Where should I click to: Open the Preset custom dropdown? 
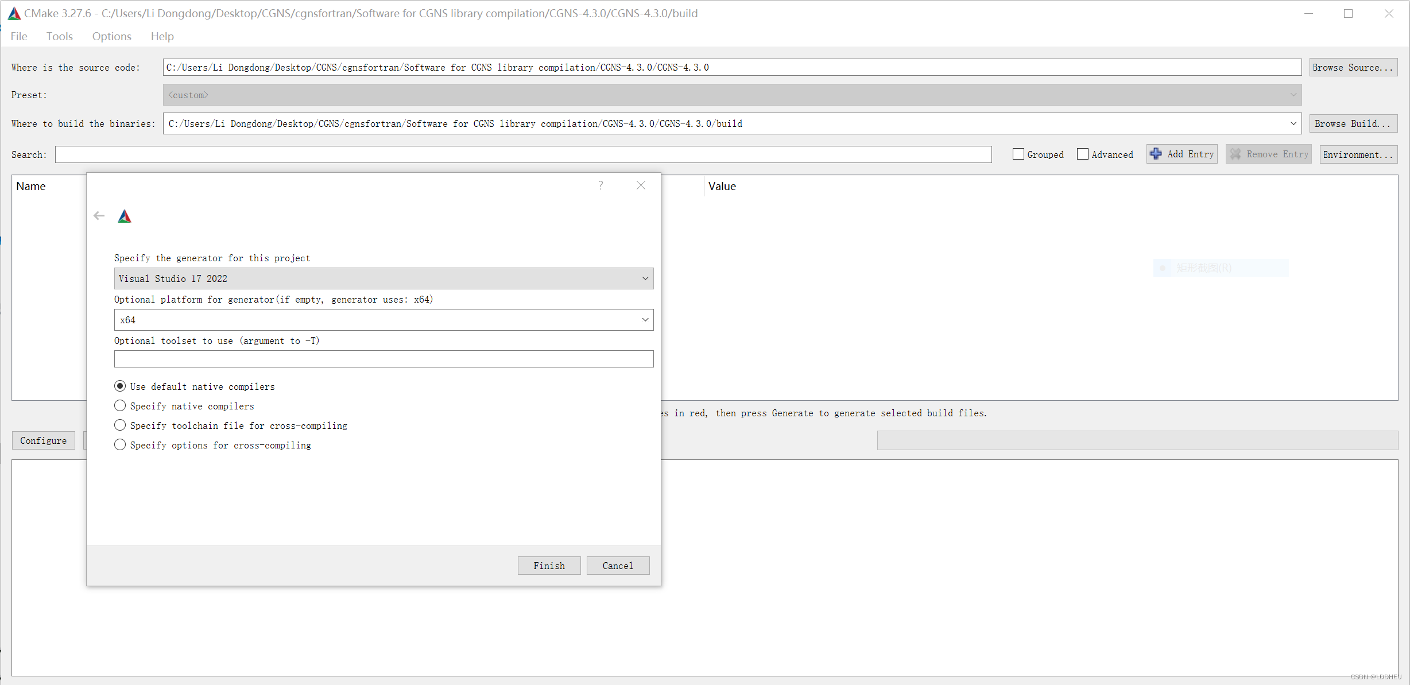[732, 95]
